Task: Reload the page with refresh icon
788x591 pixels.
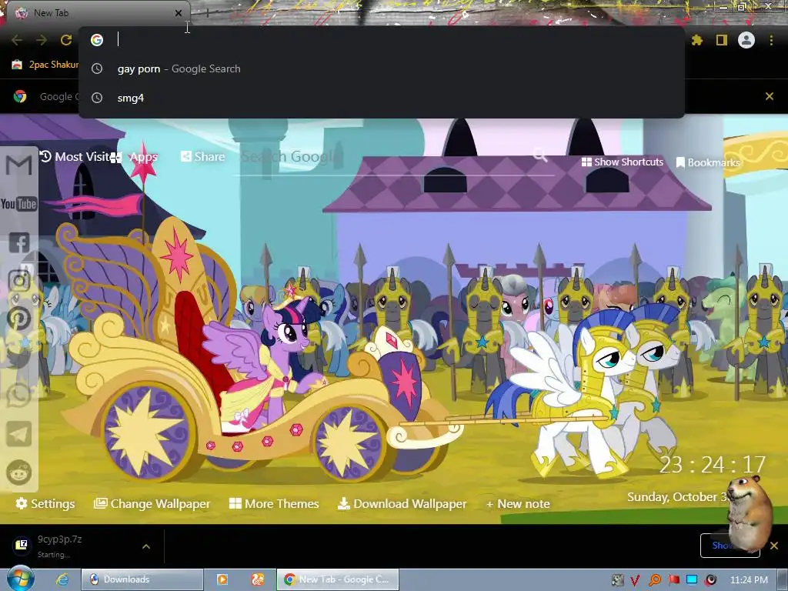Action: click(66, 40)
